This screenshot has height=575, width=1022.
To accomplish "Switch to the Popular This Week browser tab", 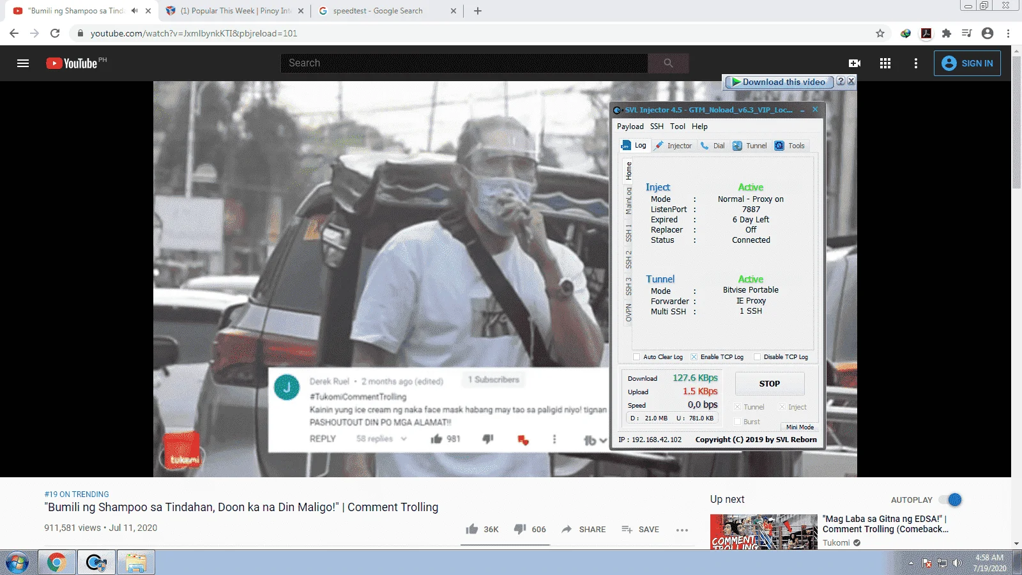I will pos(234,11).
